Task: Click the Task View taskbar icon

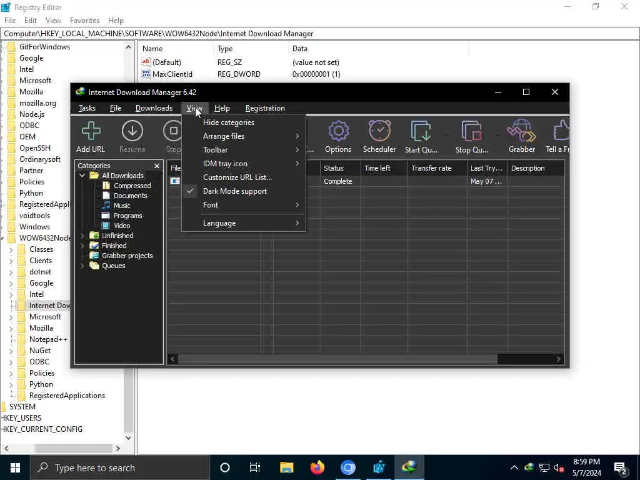Action: (x=255, y=467)
